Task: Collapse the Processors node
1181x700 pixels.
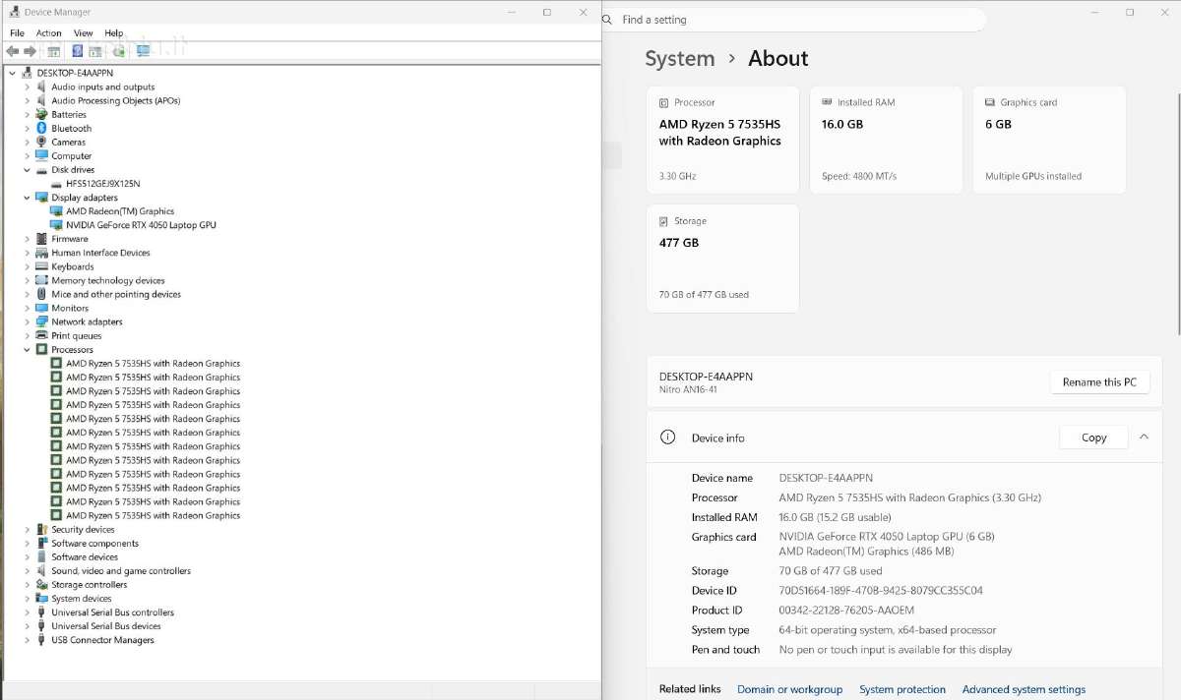Action: pyautogui.click(x=27, y=349)
